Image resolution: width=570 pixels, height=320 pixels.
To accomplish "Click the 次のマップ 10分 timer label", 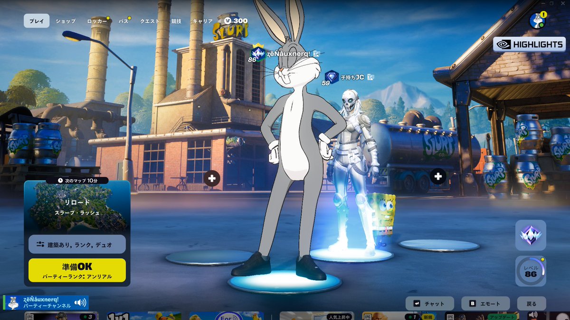I will (77, 181).
